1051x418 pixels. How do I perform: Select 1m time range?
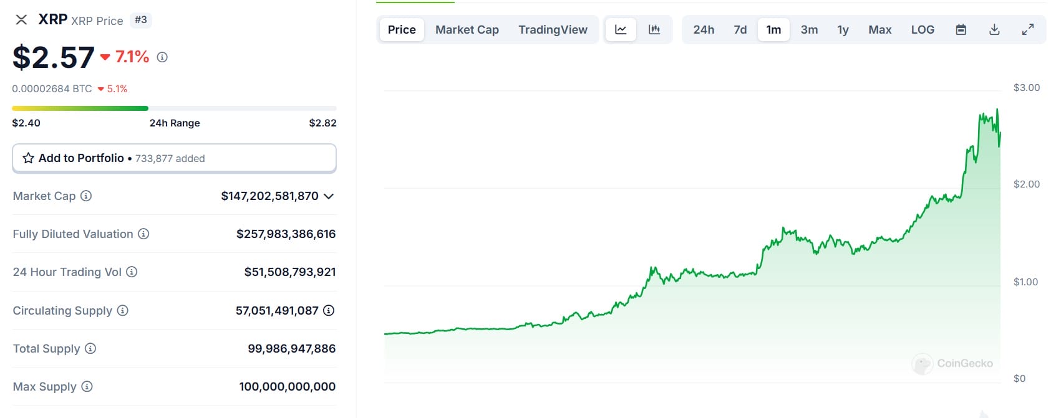point(773,29)
